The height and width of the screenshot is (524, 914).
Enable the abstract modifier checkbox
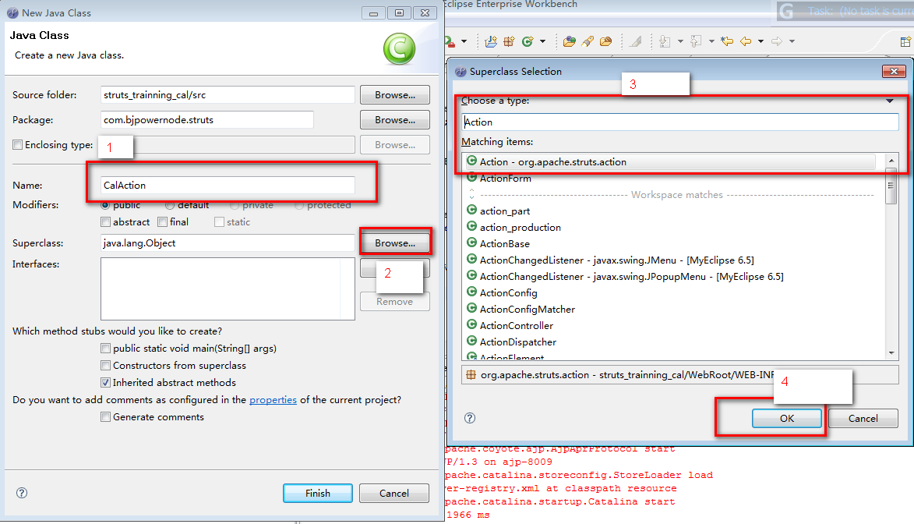[105, 221]
